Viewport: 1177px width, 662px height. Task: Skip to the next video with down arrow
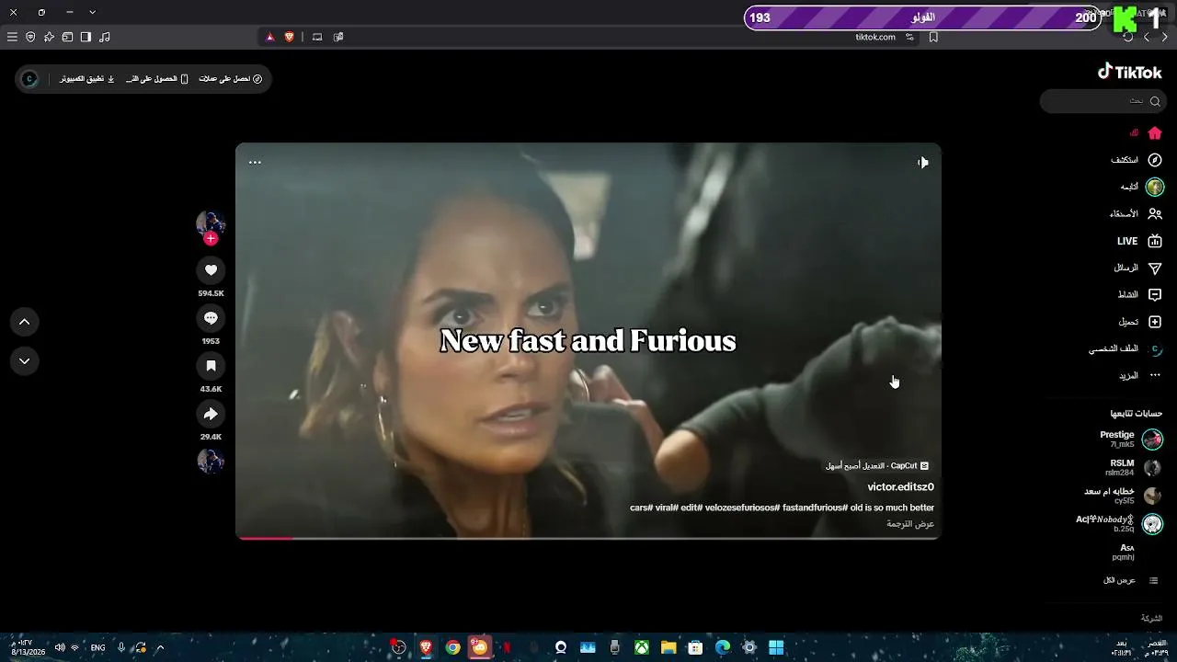coord(25,361)
